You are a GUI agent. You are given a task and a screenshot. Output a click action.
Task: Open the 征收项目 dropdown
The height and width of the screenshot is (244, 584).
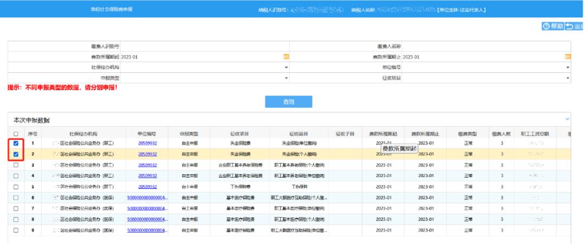coord(568,78)
